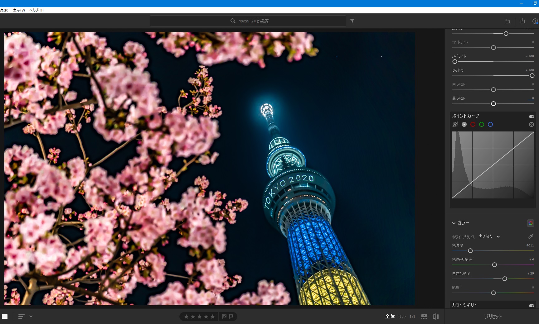Set rating to three stars

point(199,317)
